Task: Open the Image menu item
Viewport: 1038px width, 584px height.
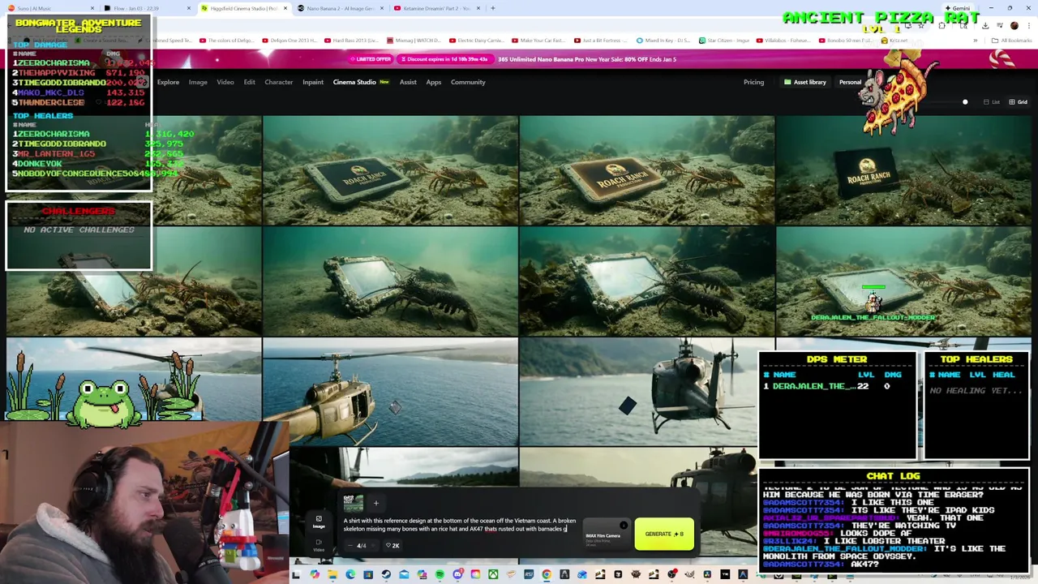Action: click(198, 82)
